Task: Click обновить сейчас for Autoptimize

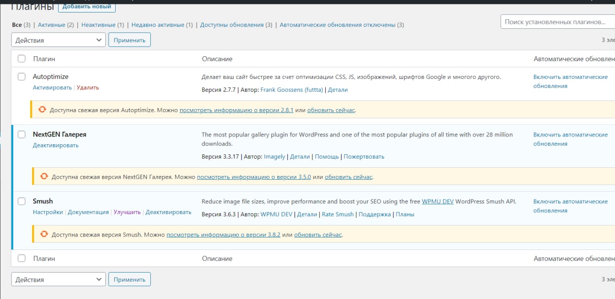Action: coord(331,110)
